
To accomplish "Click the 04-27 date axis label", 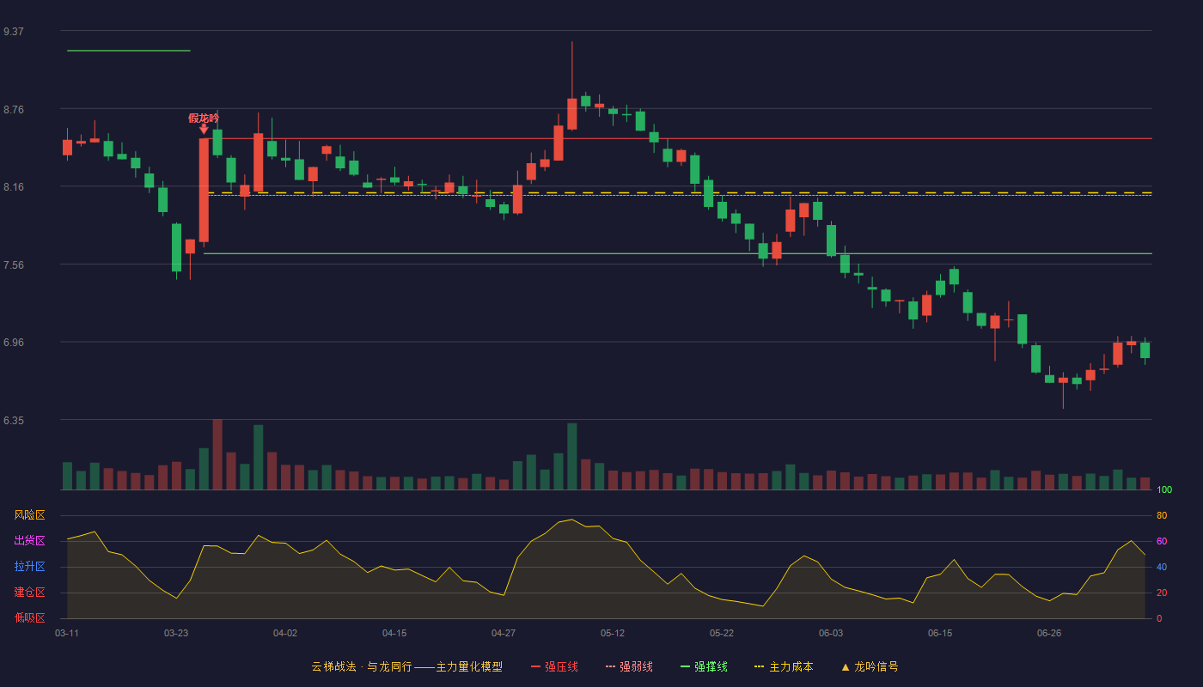I will [x=504, y=633].
